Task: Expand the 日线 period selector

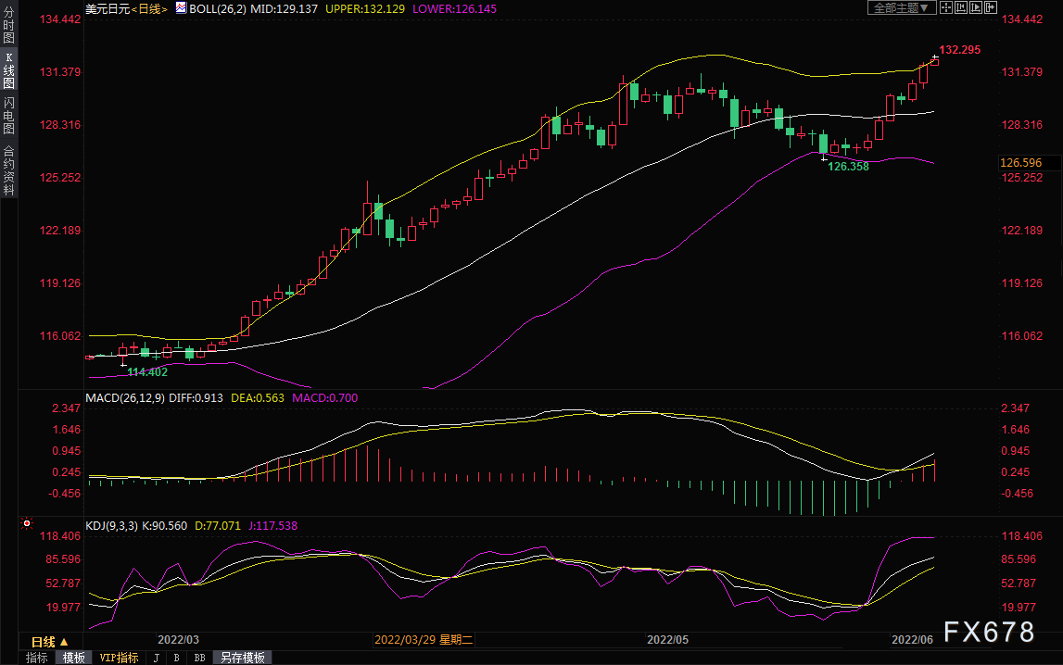Action: (49, 641)
